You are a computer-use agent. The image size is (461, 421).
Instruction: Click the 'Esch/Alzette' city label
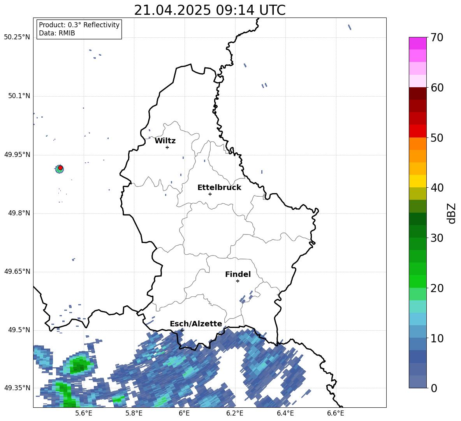click(x=196, y=324)
